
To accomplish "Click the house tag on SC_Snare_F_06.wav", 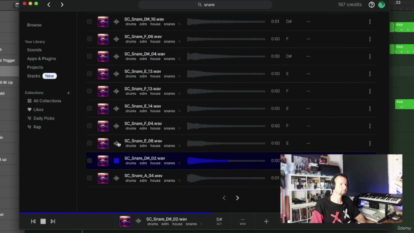I will [155, 41].
